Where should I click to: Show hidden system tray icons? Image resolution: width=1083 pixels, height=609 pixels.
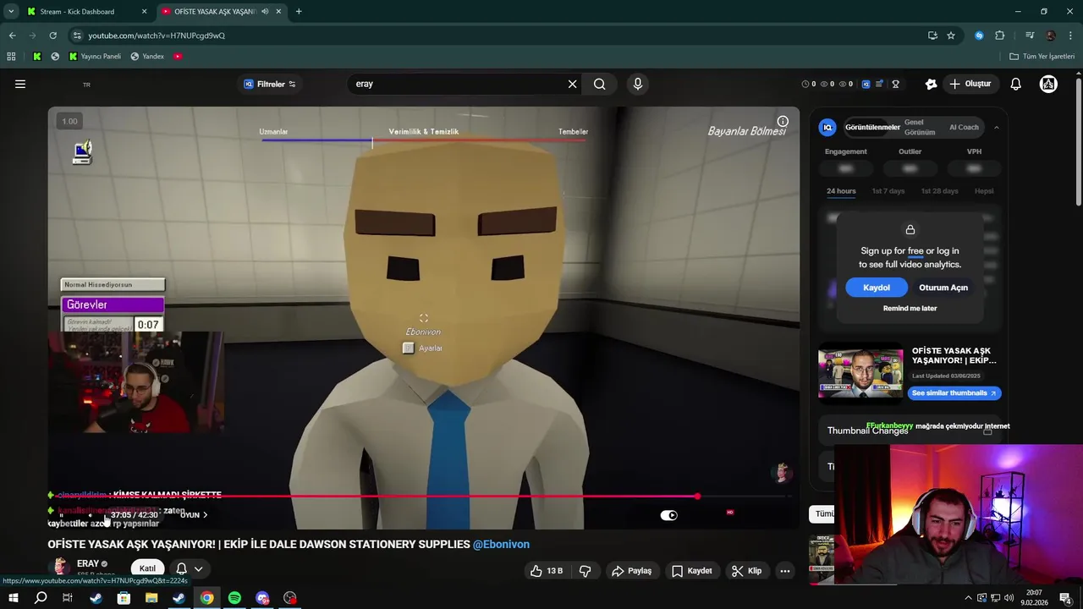coord(968,598)
